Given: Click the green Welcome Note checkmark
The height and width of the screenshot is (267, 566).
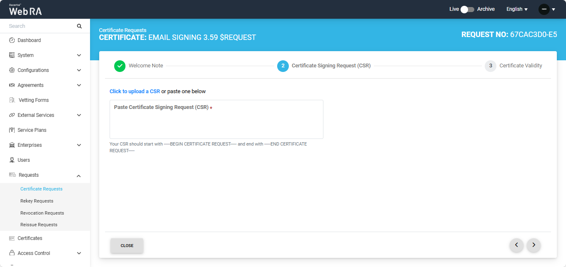Looking at the screenshot, I should [x=120, y=66].
